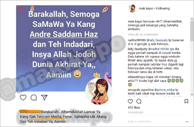
Task: Open mak.kepo profile avatar at top
Action: [132, 8]
